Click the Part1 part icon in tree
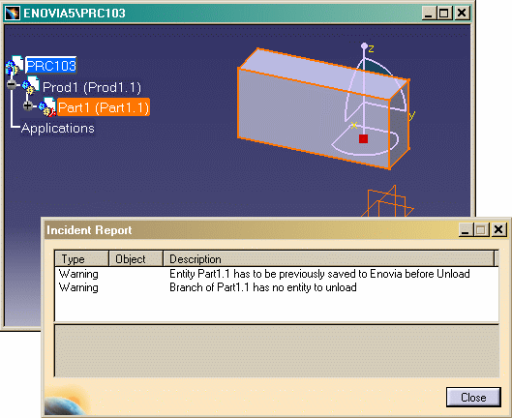This screenshot has height=418, width=512. (47, 106)
